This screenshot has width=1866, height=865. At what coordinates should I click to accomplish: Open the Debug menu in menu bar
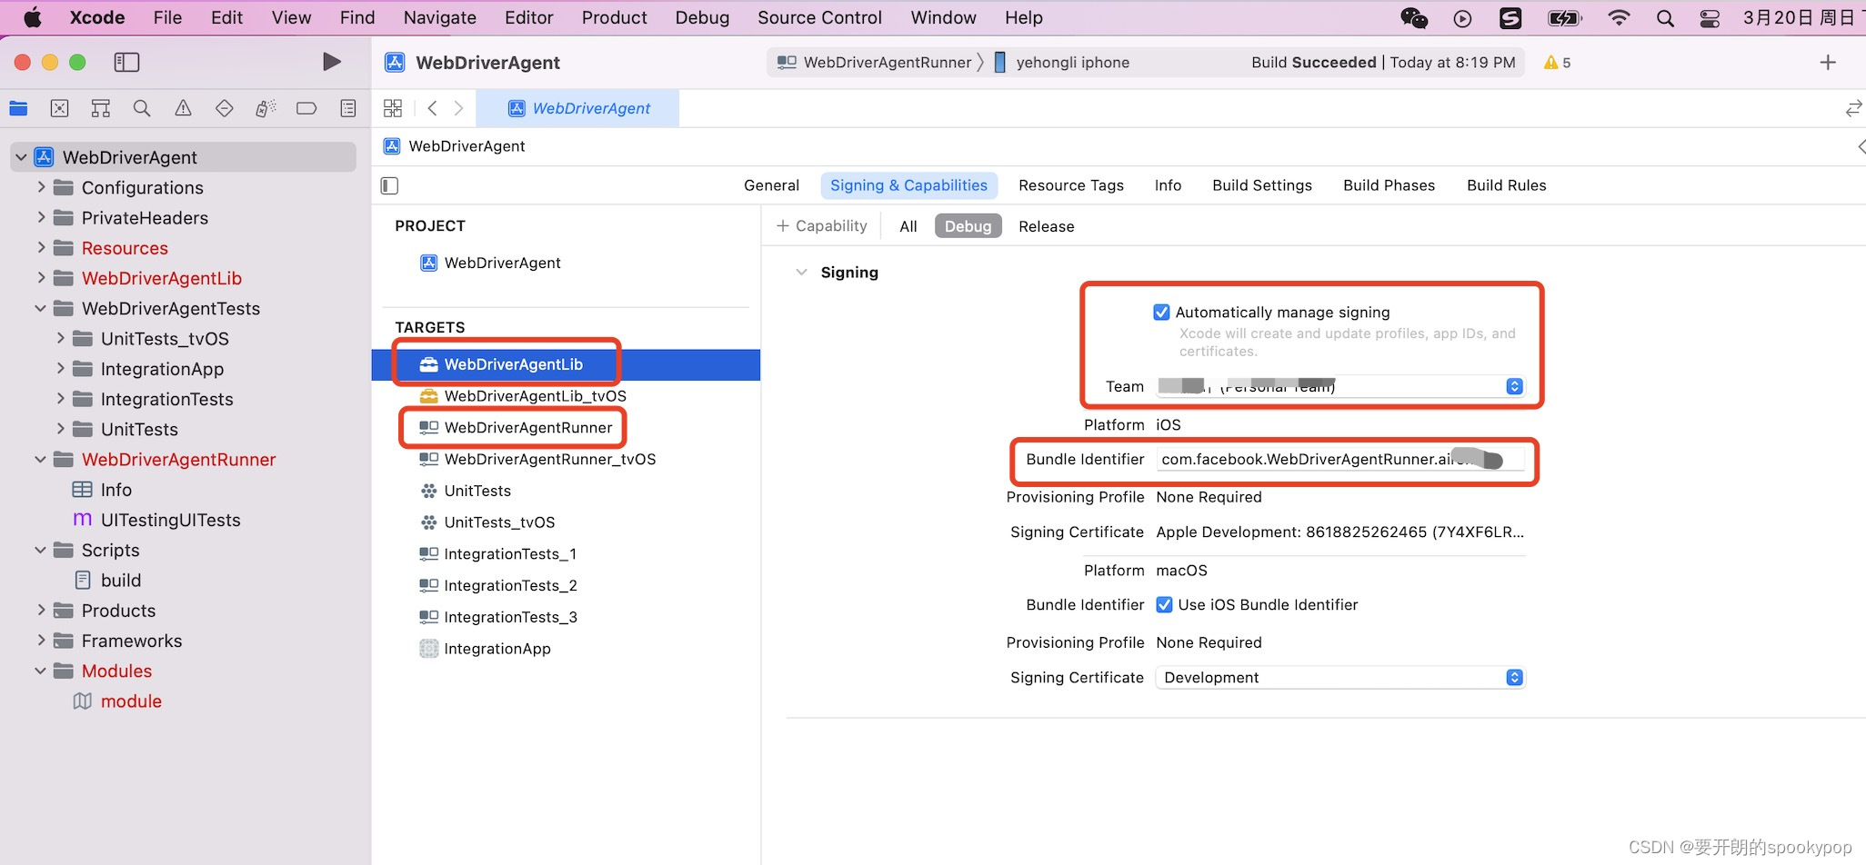[702, 17]
